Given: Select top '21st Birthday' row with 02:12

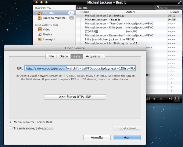Looking at the screenshot, I should pyautogui.click(x=129, y=16).
